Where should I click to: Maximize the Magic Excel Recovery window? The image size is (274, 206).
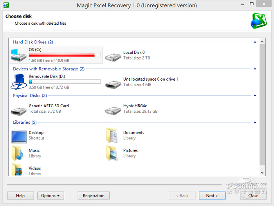252,4
